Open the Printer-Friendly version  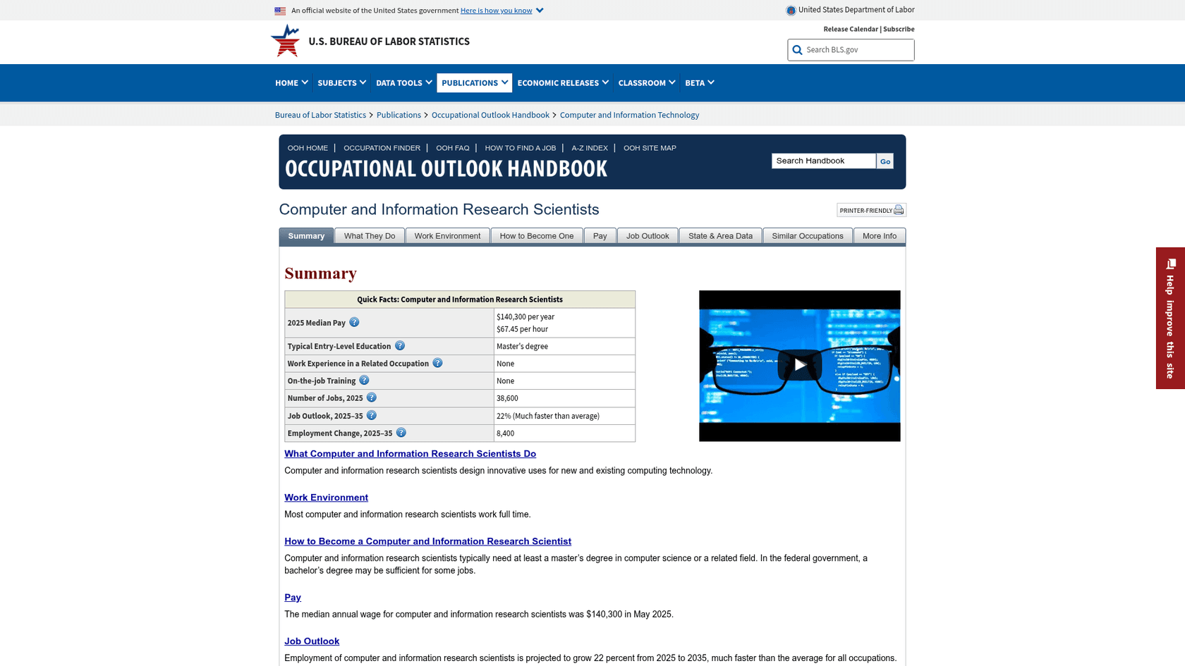[x=871, y=210]
